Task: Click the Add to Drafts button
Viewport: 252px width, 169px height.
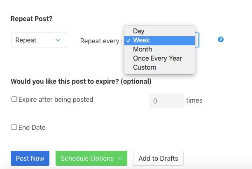Action: point(158,159)
